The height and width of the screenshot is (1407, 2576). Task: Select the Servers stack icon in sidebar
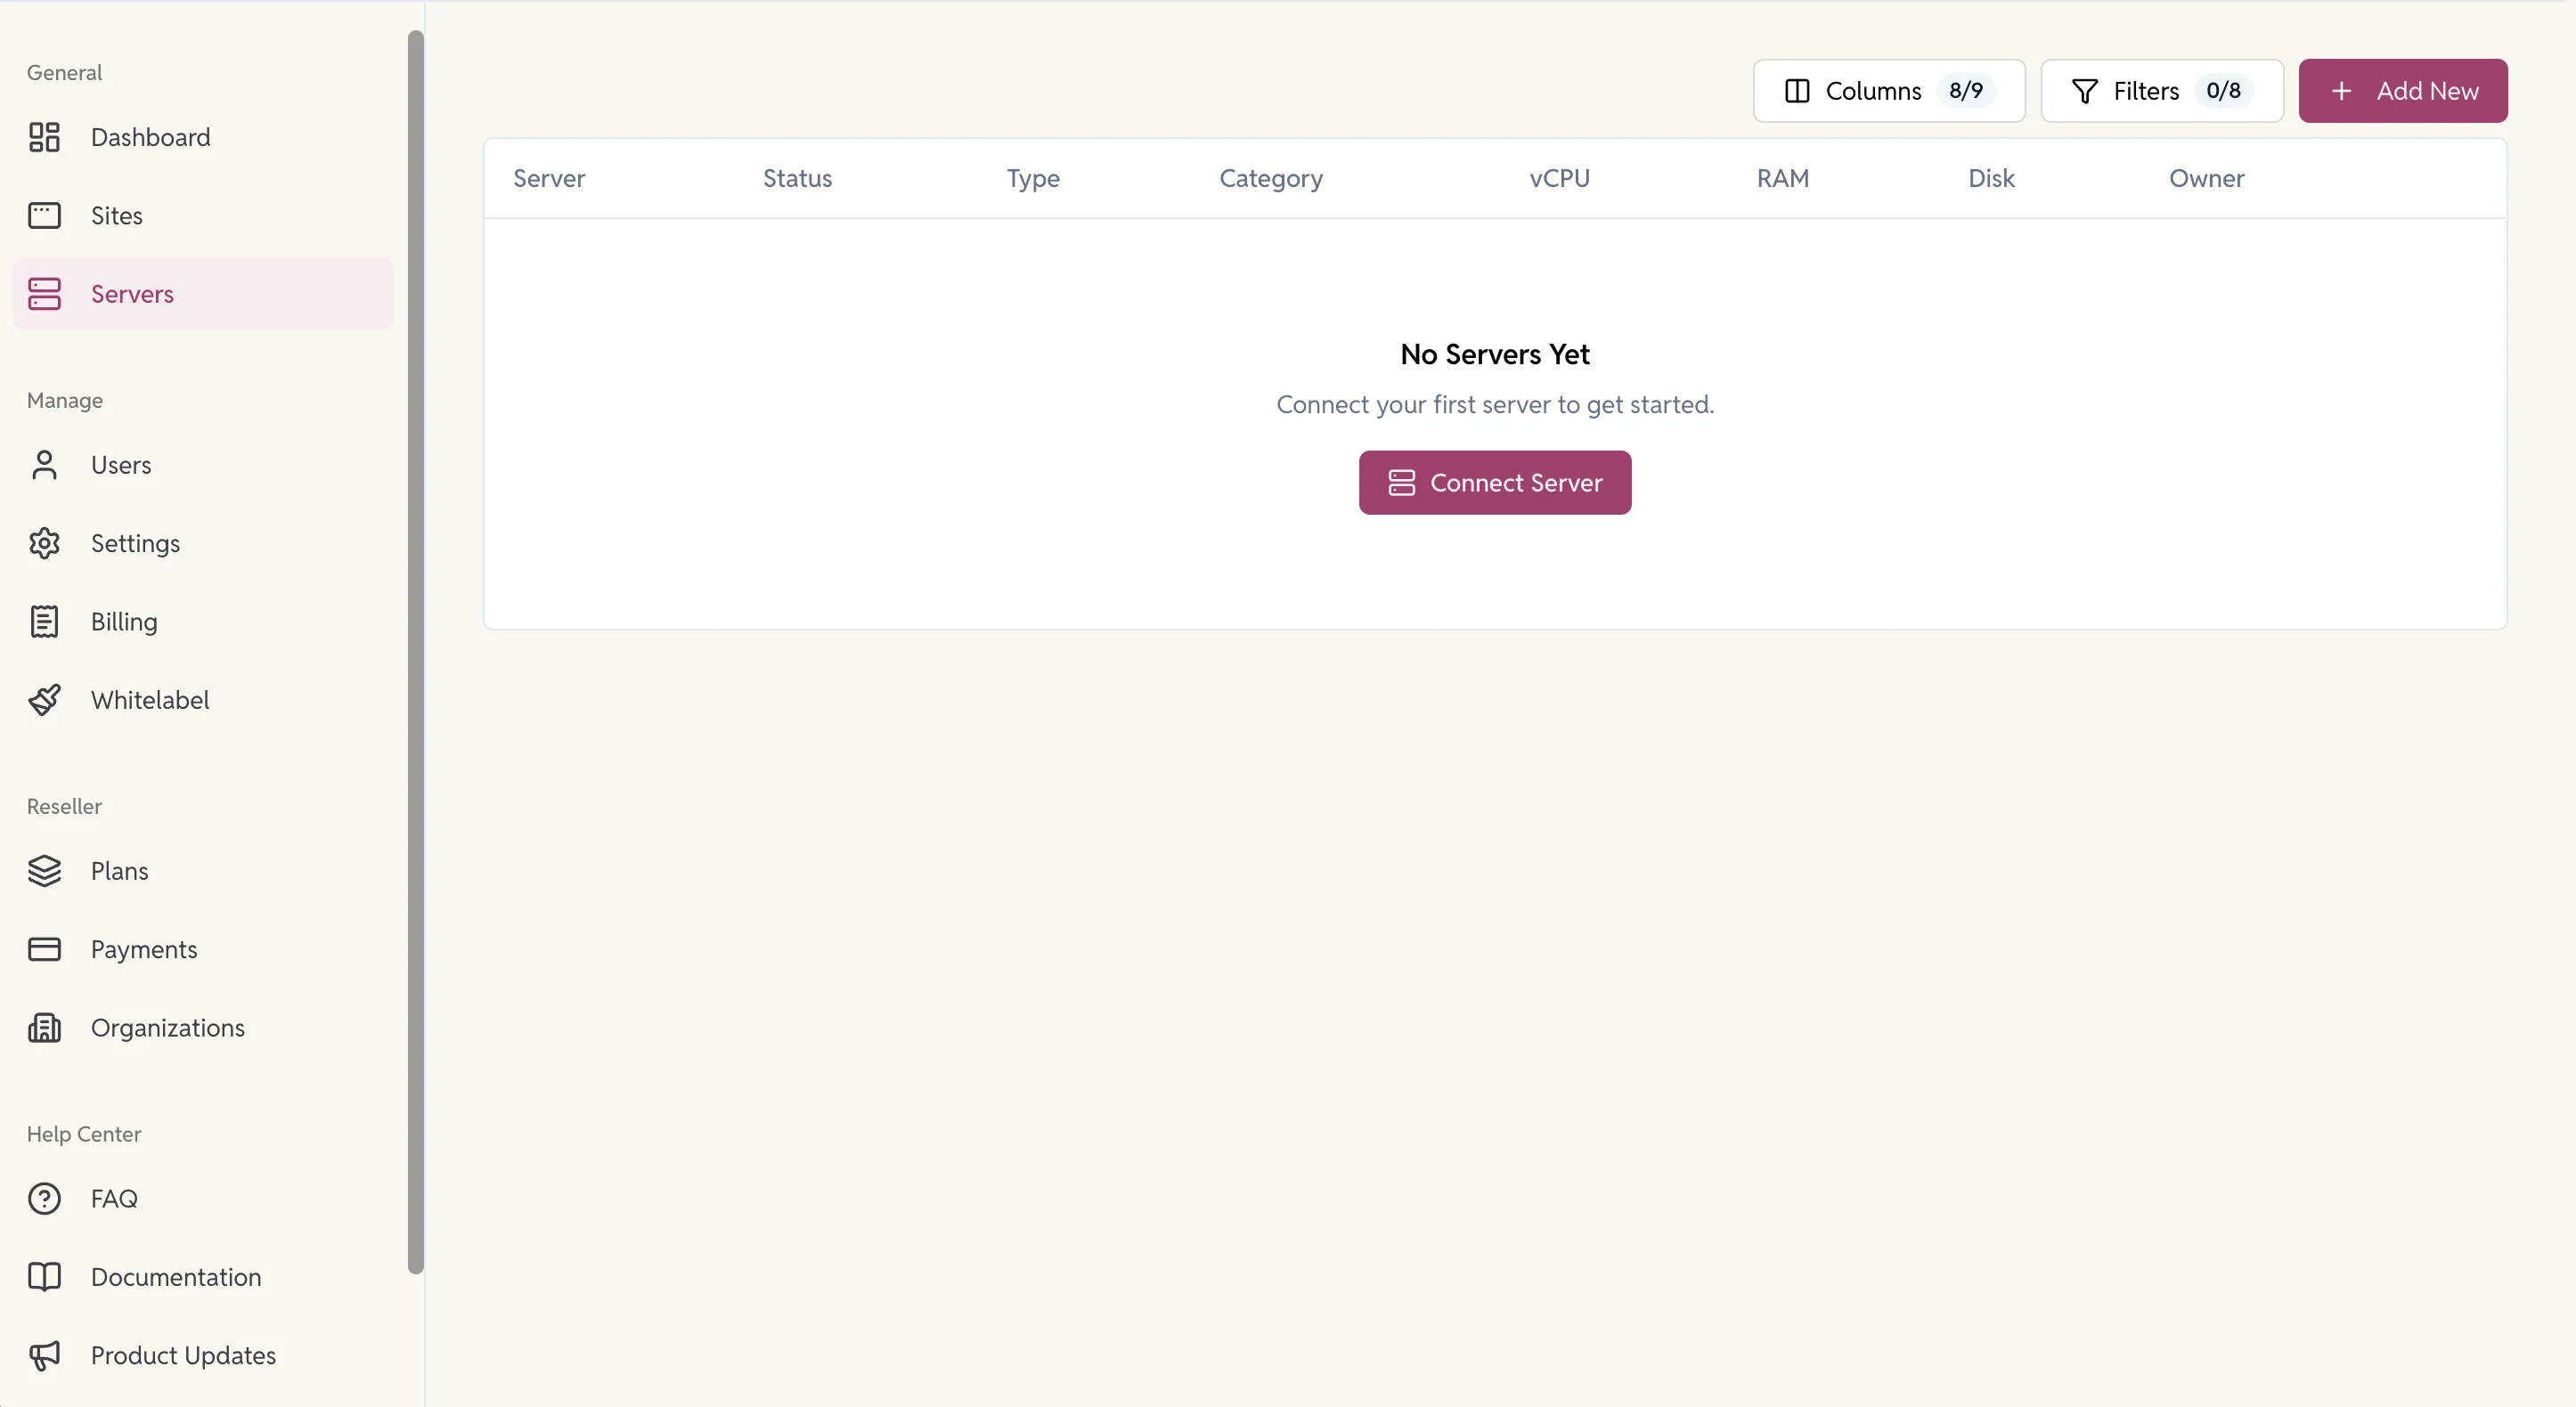[44, 294]
